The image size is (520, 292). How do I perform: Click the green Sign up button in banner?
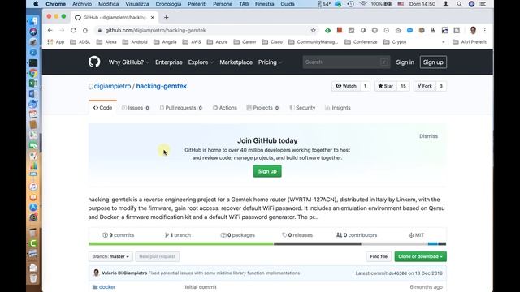(267, 171)
